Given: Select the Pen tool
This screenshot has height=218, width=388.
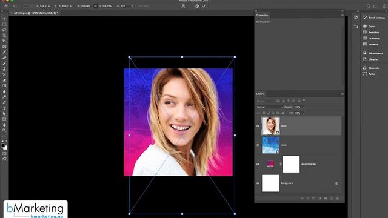Looking at the screenshot, I should point(4,102).
